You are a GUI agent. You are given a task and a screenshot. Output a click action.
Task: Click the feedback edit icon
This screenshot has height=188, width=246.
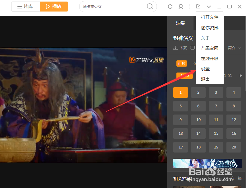click(x=198, y=6)
